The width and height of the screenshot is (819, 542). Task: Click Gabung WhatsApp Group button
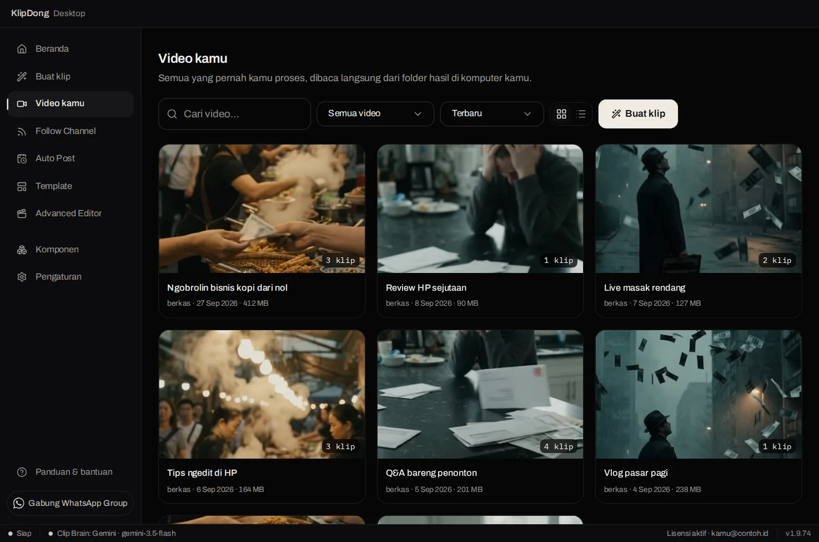[71, 503]
